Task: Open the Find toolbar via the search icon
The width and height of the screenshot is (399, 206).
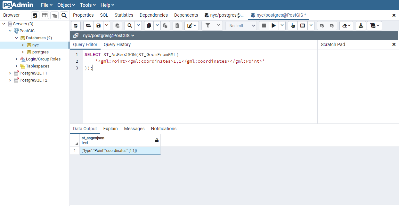Action: [129, 26]
